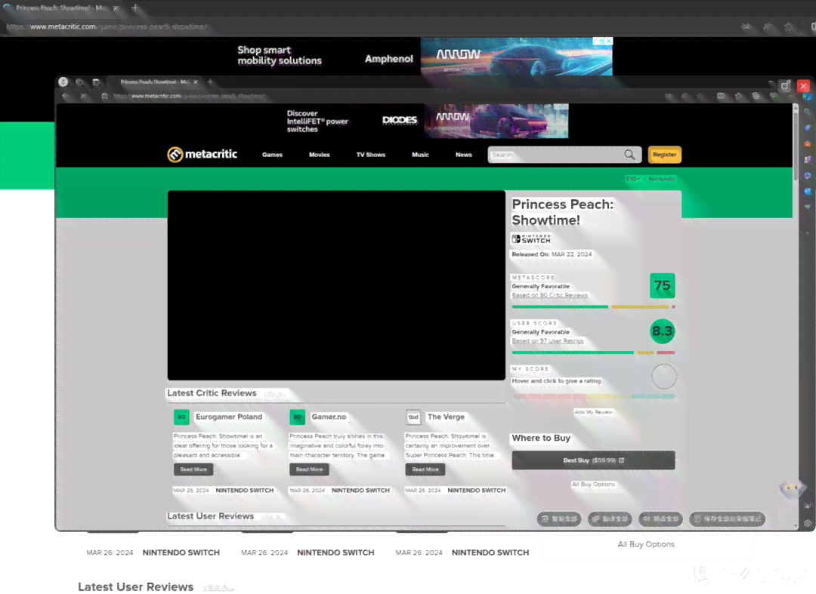
Task: Click the User Score distribution bar
Action: [593, 352]
